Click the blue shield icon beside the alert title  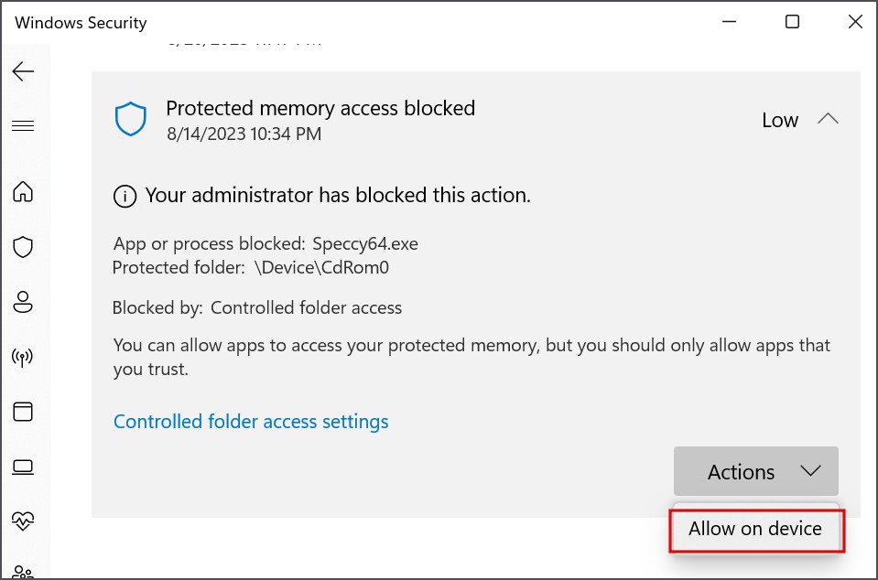pyautogui.click(x=131, y=119)
